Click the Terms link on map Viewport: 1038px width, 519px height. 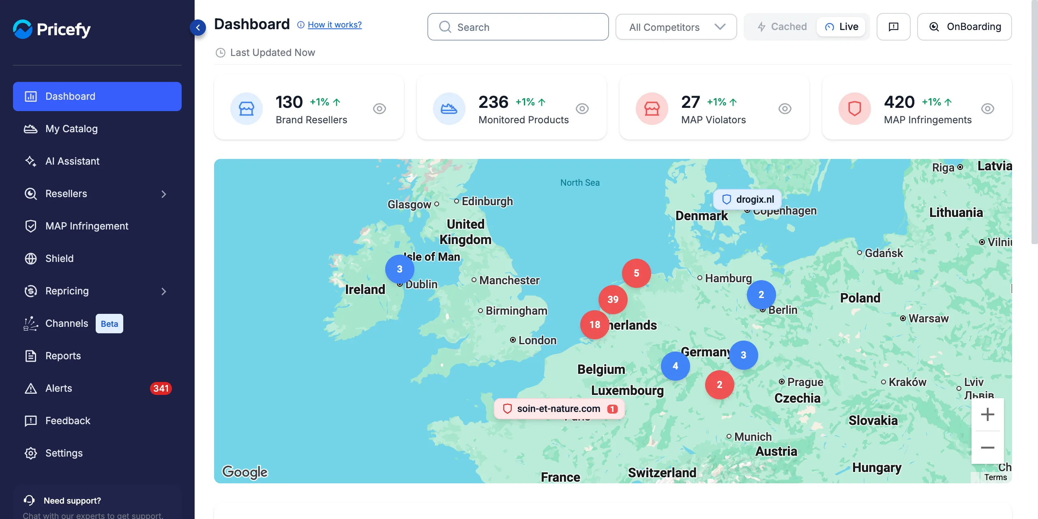point(995,477)
